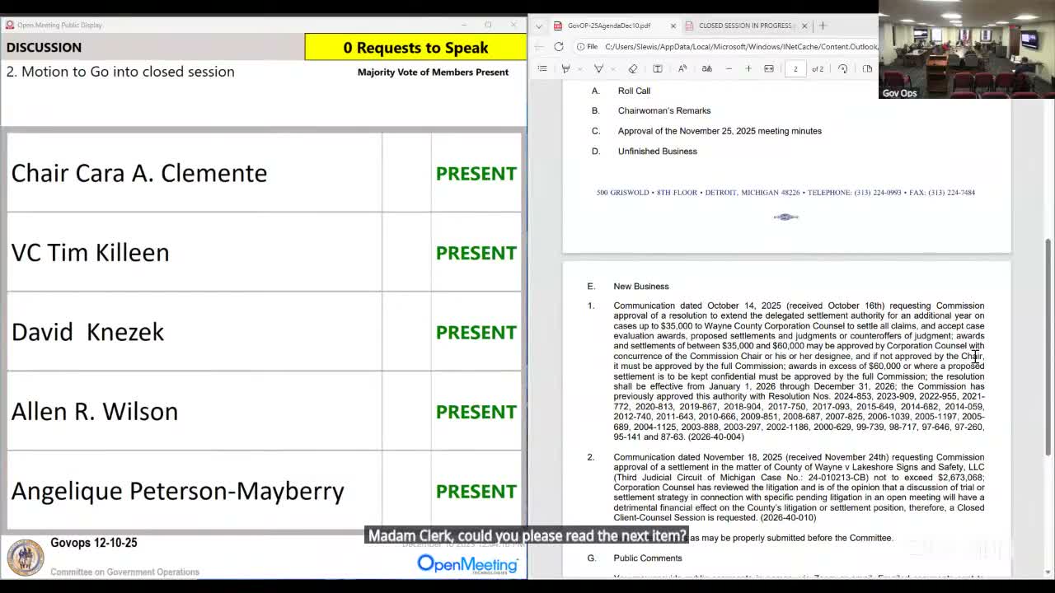This screenshot has width=1055, height=593.
Task: Open the PDF table of contents icon
Action: (542, 68)
